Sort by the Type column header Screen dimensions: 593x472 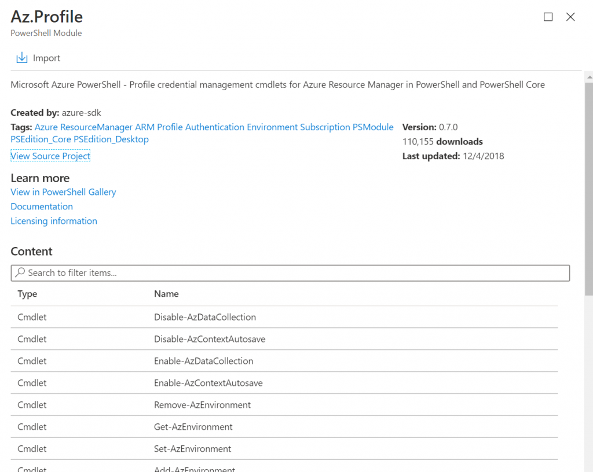[x=27, y=294]
